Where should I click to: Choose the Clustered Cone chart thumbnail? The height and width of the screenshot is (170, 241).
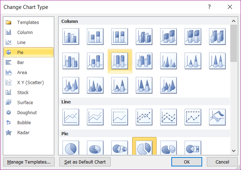pos(168,61)
